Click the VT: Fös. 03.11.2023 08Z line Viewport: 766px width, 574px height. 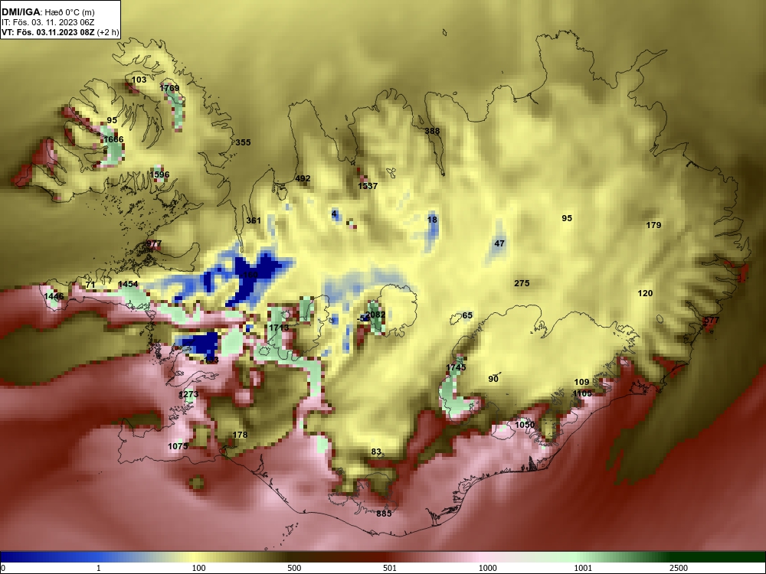[60, 32]
